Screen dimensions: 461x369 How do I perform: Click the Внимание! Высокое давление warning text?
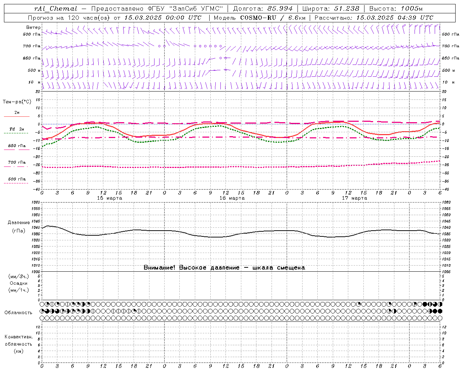[224, 267]
